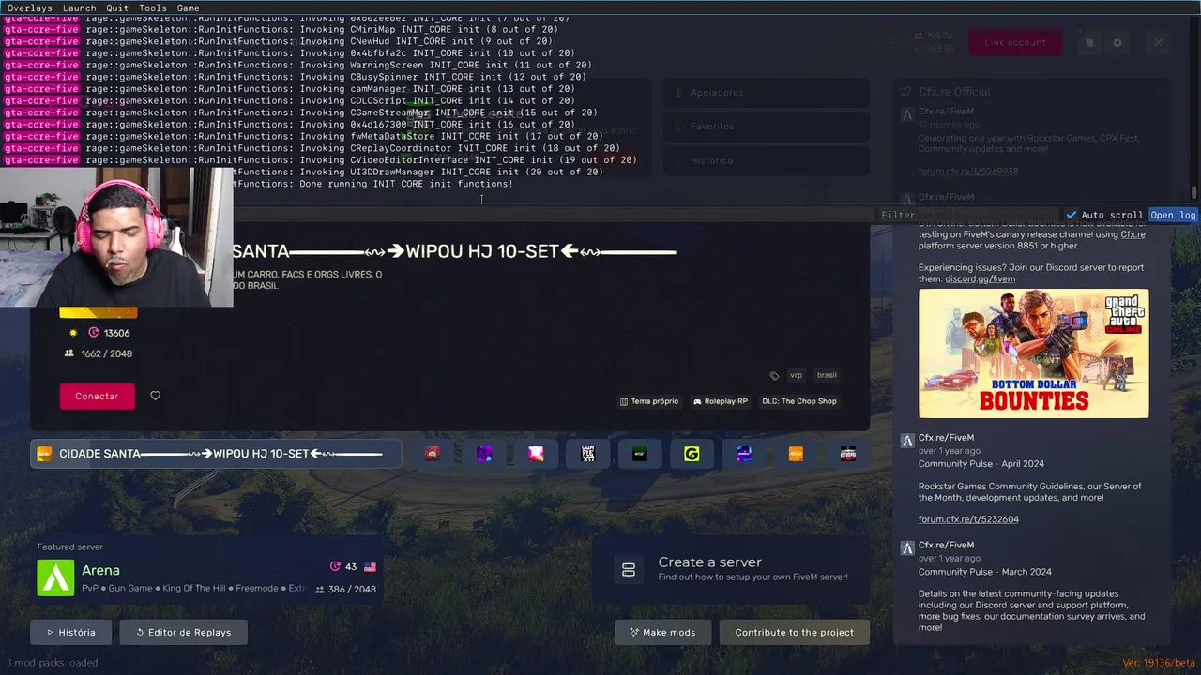Screen dimensions: 1201x675
Task: Open the Arena featured server
Action: pos(206,577)
